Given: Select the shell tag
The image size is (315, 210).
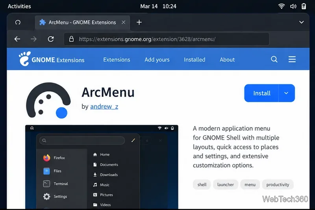Looking at the screenshot, I should pyautogui.click(x=202, y=184).
